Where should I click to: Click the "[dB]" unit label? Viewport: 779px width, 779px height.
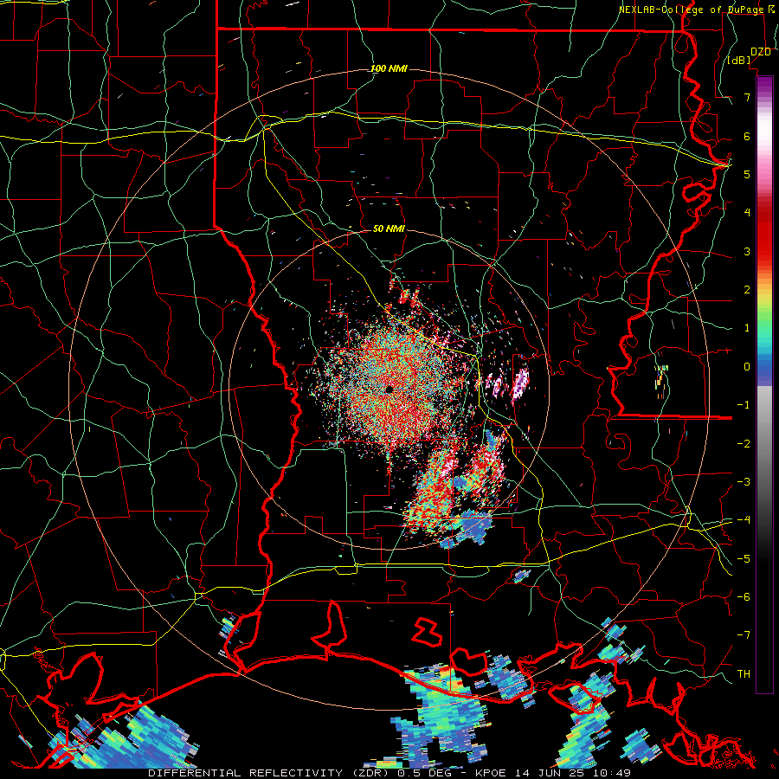point(739,61)
